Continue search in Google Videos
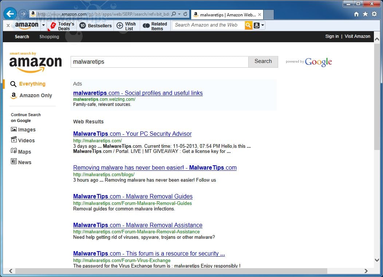 [x=26, y=141]
